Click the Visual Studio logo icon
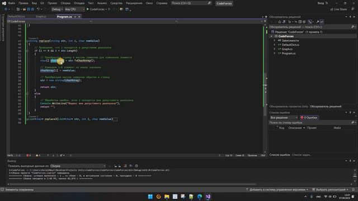Screen dimensions: 358x201 pyautogui.click(x=4, y=3)
